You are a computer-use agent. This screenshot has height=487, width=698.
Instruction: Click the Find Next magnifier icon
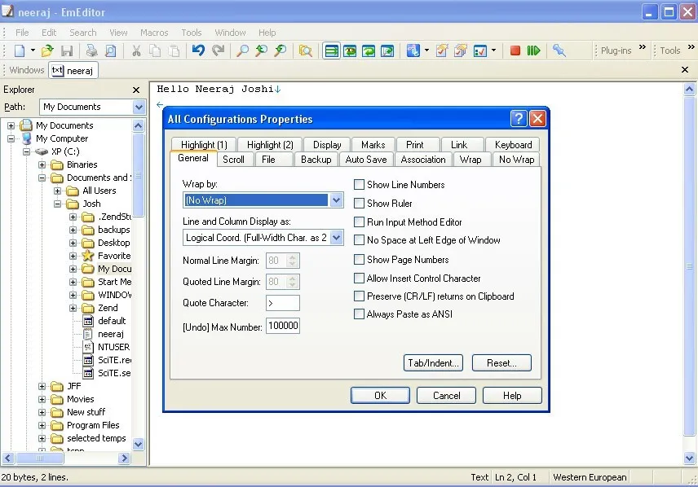[261, 50]
